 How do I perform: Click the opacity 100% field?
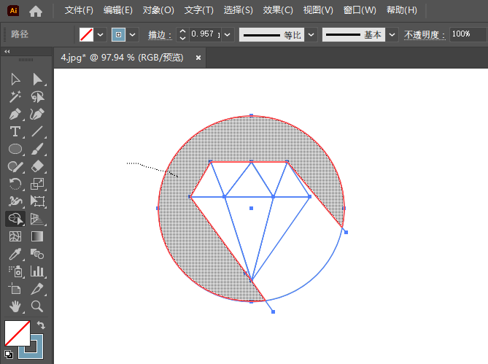coord(468,34)
